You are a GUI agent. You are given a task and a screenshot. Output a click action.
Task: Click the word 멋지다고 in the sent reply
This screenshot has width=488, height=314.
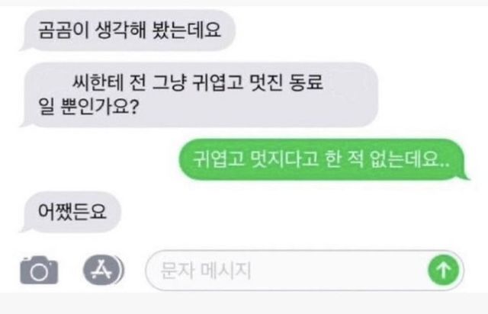tap(284, 159)
